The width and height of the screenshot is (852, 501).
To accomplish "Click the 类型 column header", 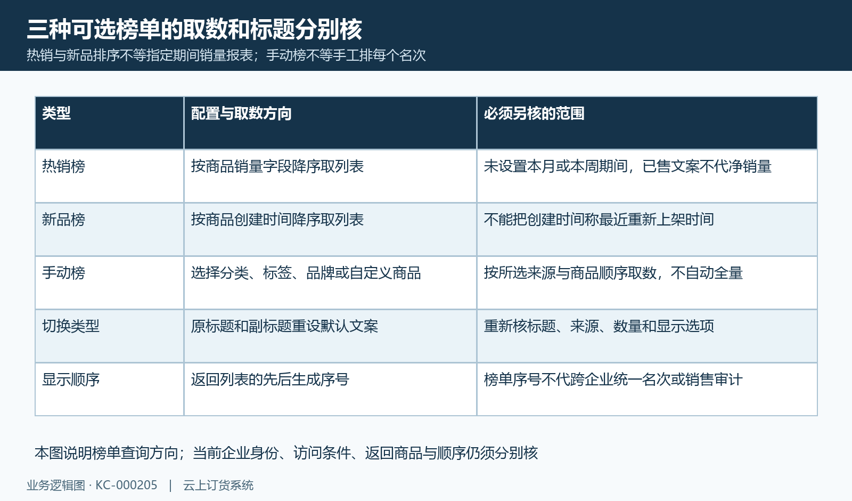I will point(109,123).
